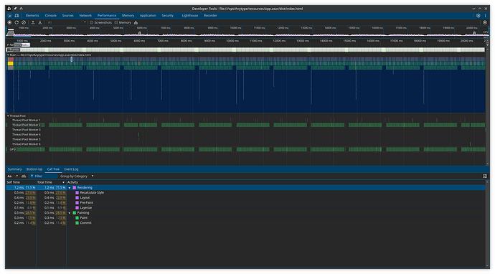Open the Recorder tab
495x274 pixels.
(x=210, y=16)
